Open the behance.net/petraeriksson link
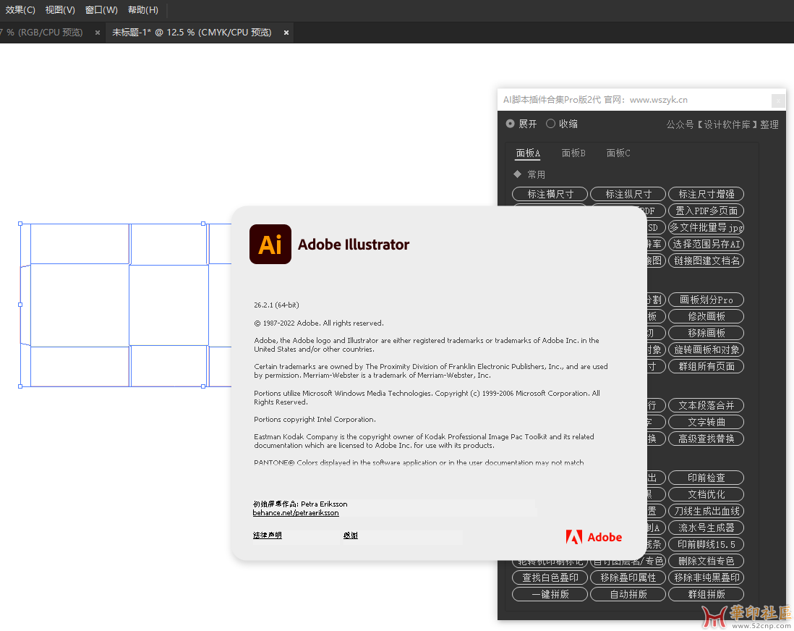 tap(296, 513)
